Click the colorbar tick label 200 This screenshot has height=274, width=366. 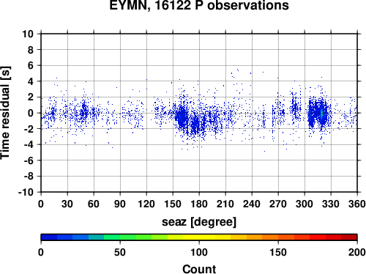pyautogui.click(x=357, y=252)
